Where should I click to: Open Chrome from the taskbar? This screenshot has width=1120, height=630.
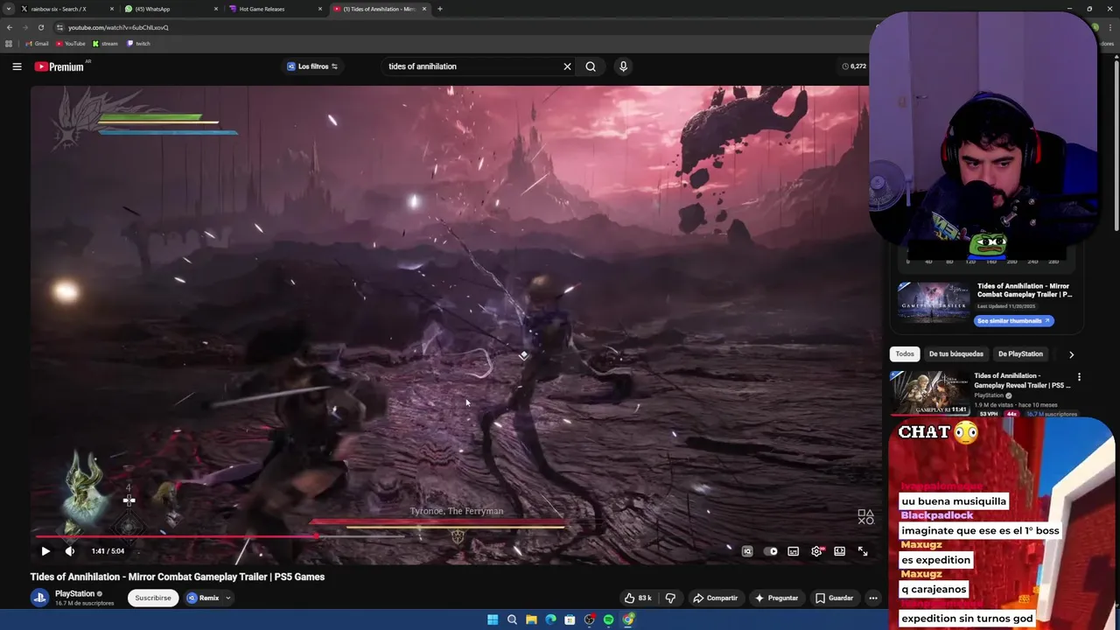tap(628, 619)
